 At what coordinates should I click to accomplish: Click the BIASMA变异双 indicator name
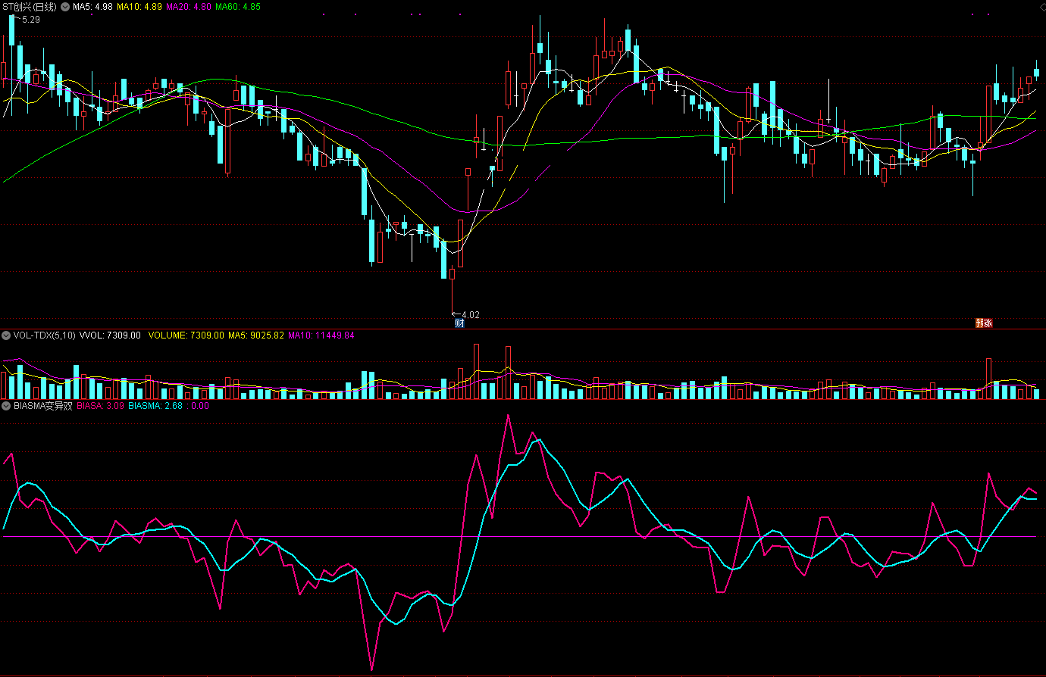[x=43, y=406]
